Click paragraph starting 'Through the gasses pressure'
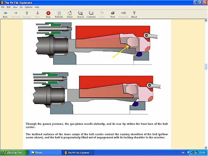The width and height of the screenshot is (208, 156). (x=97, y=125)
